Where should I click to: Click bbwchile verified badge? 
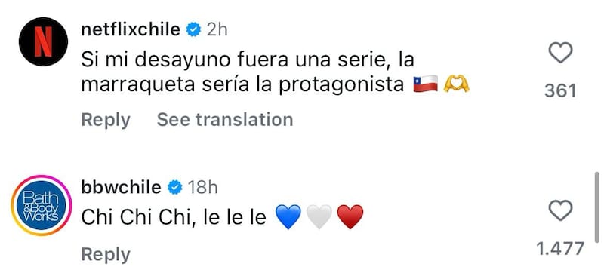[x=174, y=188]
